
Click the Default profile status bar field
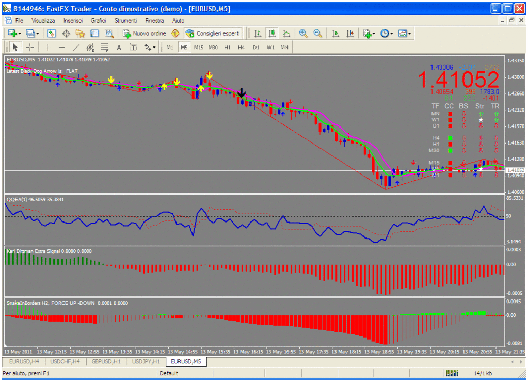[x=185, y=373]
